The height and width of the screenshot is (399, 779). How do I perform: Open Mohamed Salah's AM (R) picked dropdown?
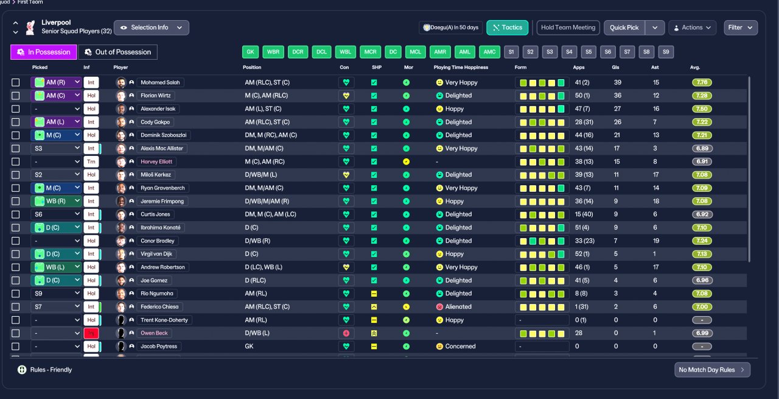pos(56,82)
